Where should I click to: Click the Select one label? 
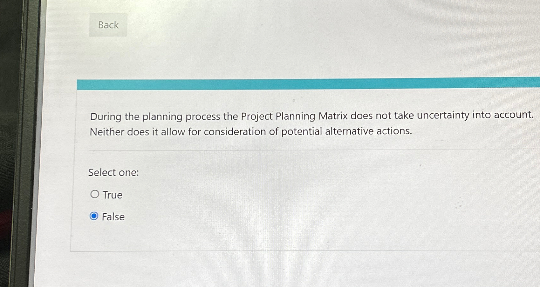[113, 172]
